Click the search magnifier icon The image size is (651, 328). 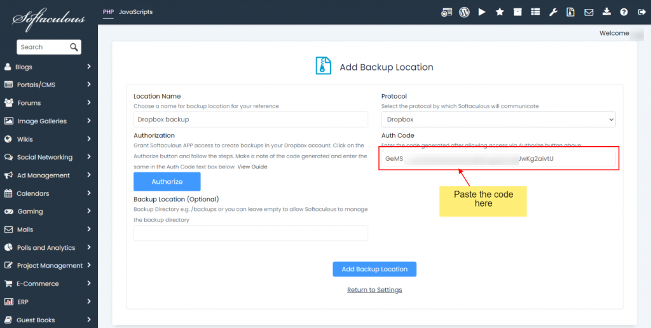pos(74,47)
